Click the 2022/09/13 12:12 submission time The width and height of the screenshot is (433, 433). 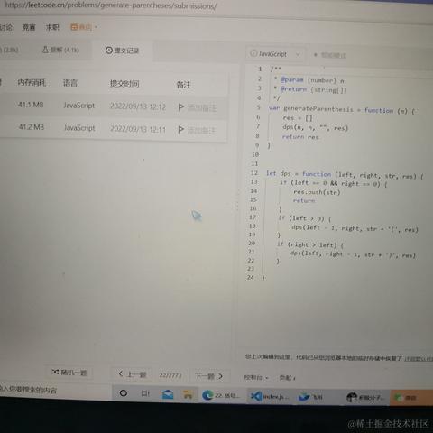pyautogui.click(x=138, y=106)
